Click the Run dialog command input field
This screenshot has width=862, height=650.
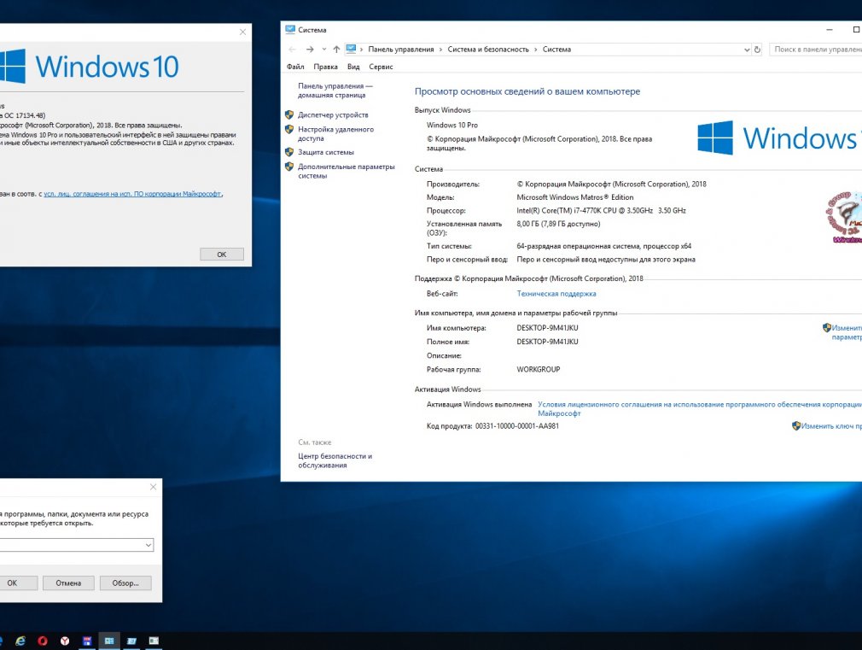click(72, 545)
